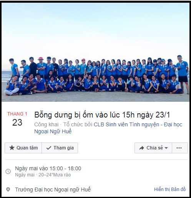191x198 pixels.
Task: Click the event title Bỗng dưng bị ốm
Action: (102, 115)
